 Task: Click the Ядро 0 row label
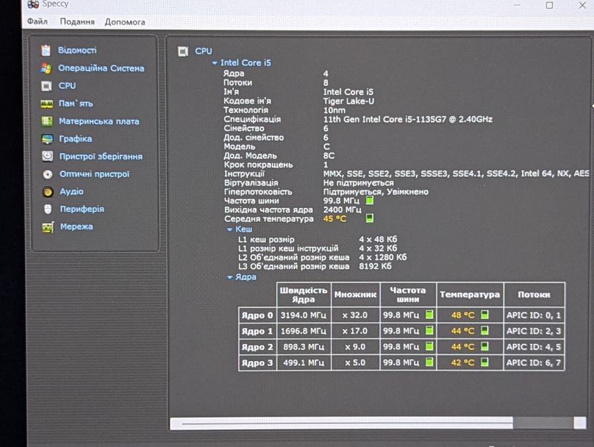257,315
